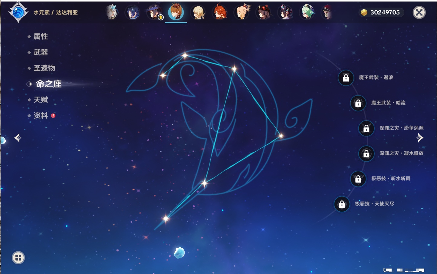The width and height of the screenshot is (437, 274).
Task: Open the 资料 profile tab
Action: pos(41,115)
